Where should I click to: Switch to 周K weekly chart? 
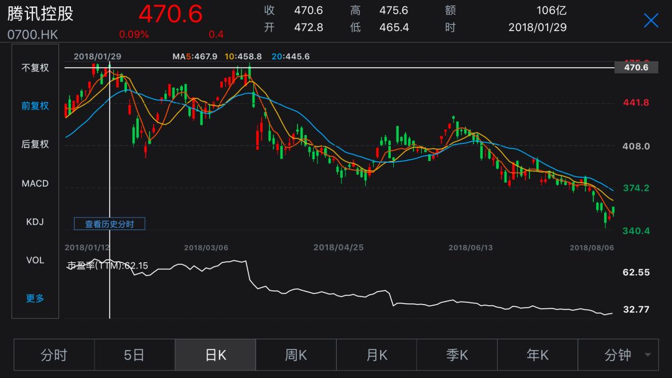pyautogui.click(x=296, y=355)
